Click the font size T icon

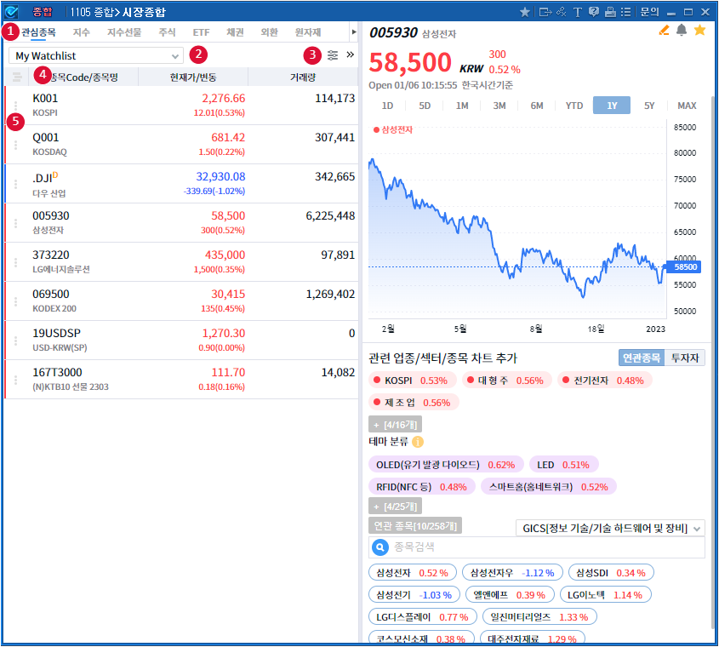tap(578, 12)
